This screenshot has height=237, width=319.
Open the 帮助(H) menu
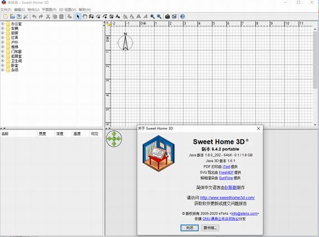(85, 10)
